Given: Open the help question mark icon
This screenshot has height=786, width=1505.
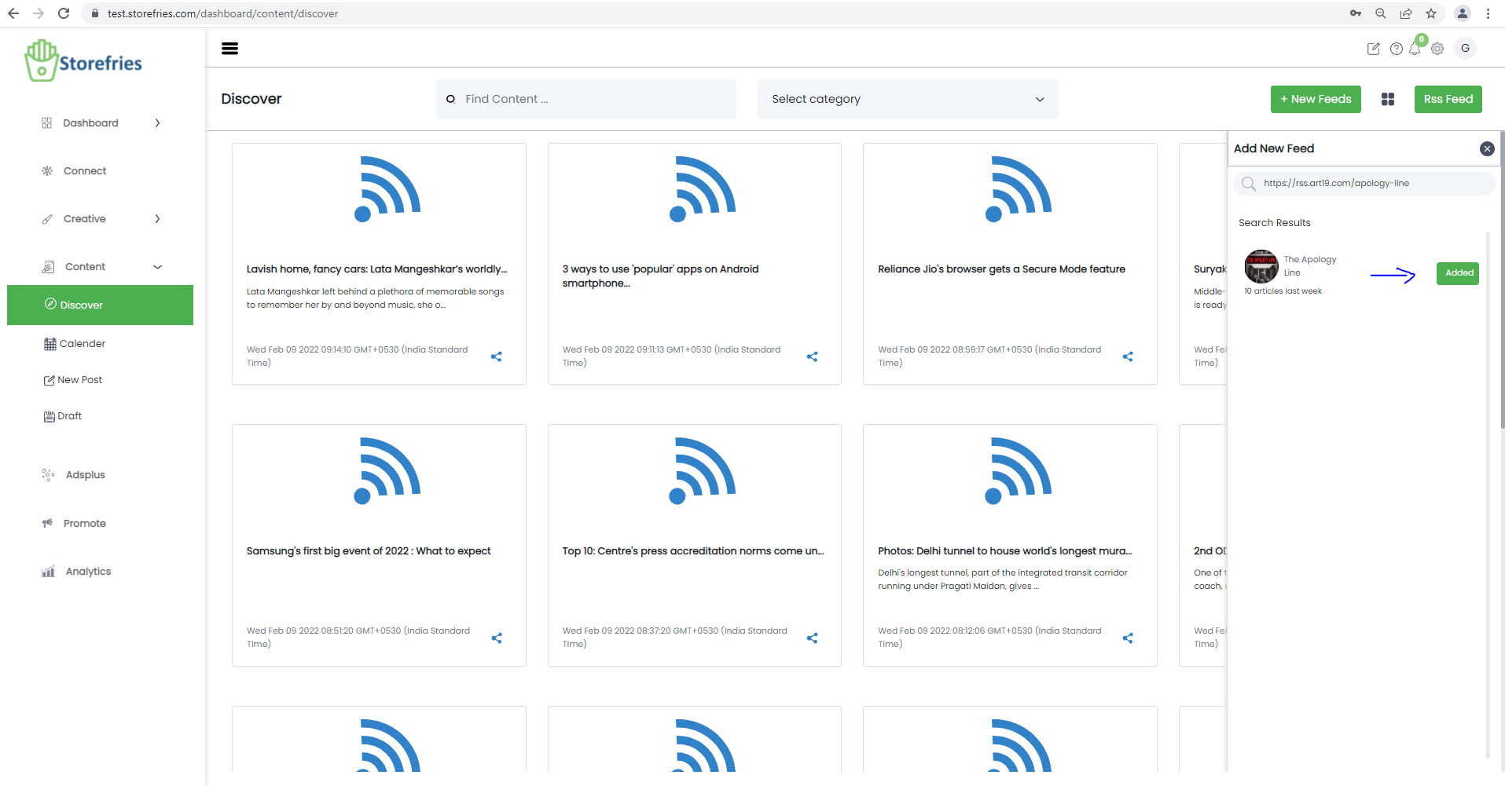Looking at the screenshot, I should (x=1396, y=49).
